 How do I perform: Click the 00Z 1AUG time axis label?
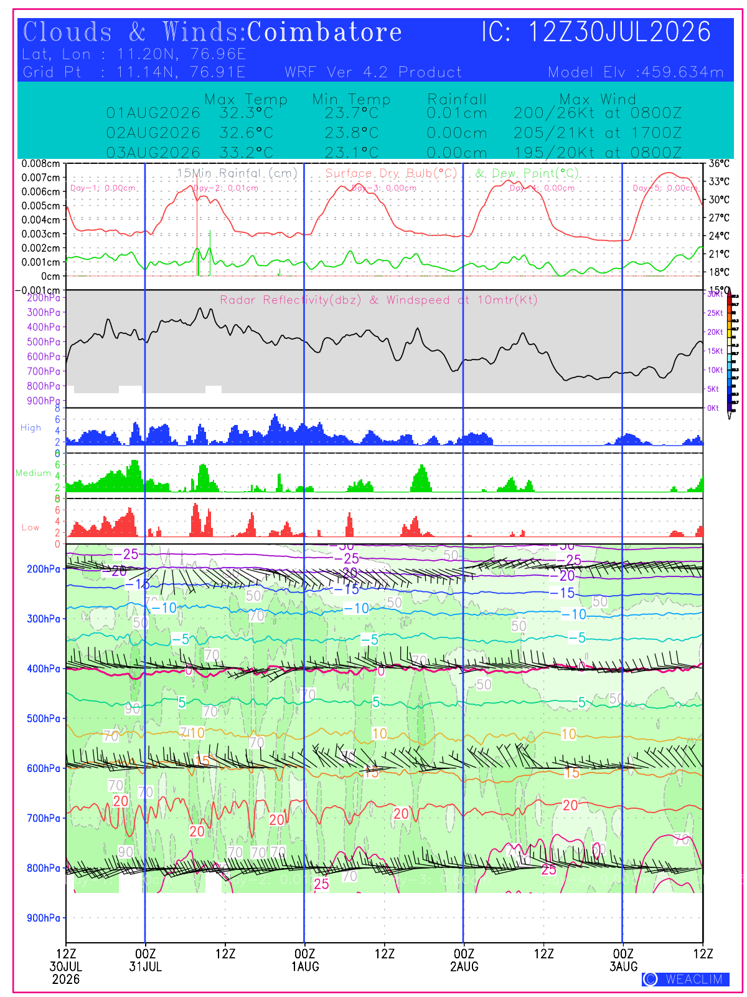pyautogui.click(x=304, y=960)
